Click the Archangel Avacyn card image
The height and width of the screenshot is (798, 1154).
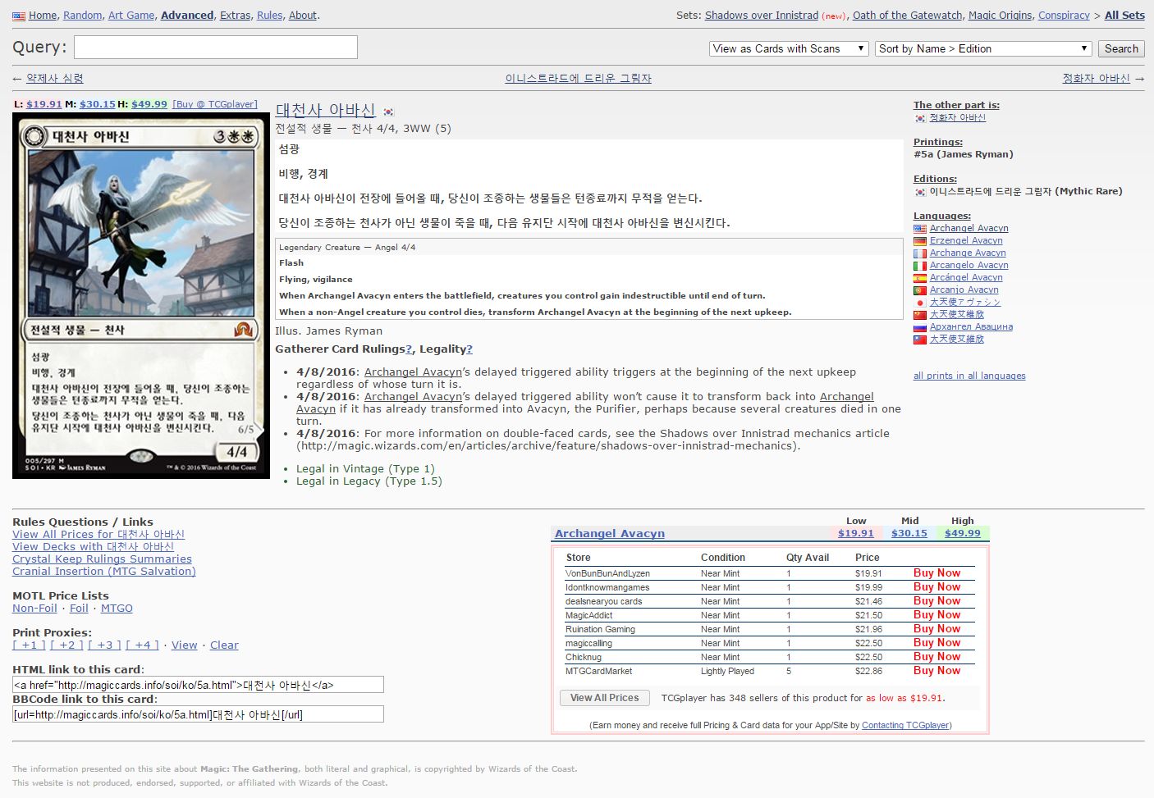[141, 296]
